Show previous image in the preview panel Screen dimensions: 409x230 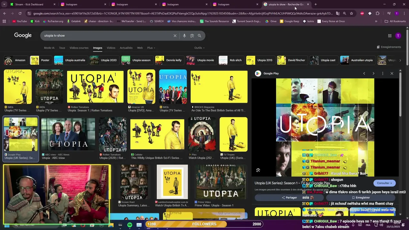364,73
